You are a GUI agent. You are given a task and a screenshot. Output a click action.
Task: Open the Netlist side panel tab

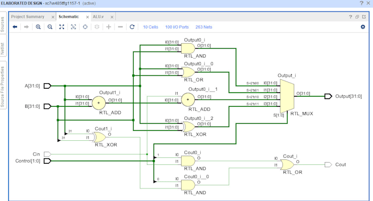click(3, 48)
